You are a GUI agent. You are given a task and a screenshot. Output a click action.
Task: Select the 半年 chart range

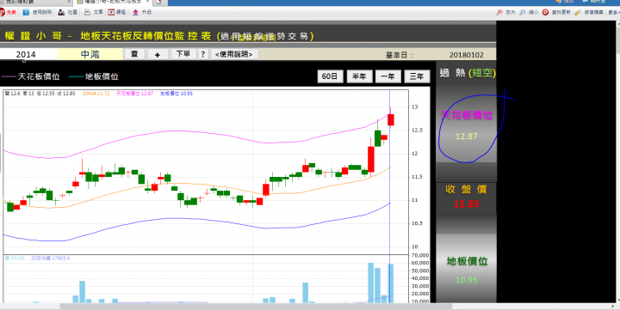(359, 76)
